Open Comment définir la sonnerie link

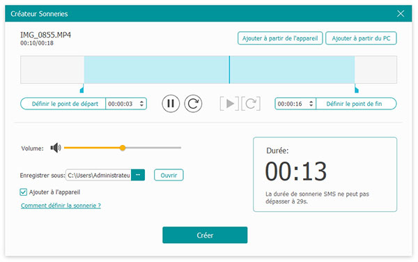coord(61,206)
